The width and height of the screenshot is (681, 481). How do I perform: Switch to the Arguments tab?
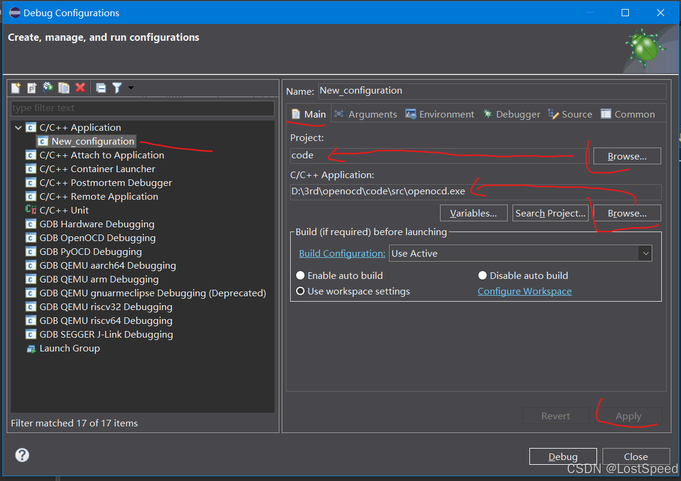366,115
